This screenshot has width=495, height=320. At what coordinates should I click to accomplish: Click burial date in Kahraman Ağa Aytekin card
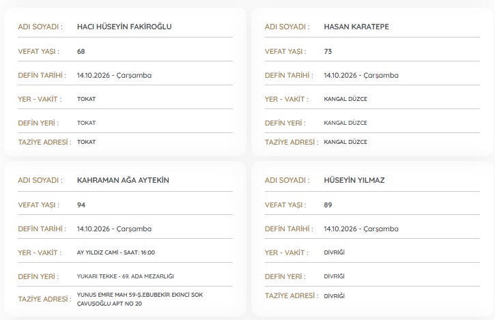pos(114,229)
